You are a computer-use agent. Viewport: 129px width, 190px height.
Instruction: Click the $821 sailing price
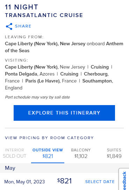pyautogui.click(x=64, y=181)
